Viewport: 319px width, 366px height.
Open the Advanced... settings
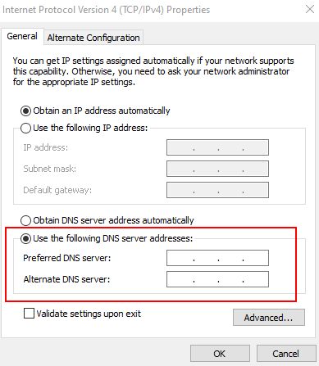point(269,318)
